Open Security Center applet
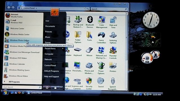Viewport: 180px width, 101px height. pos(89,84)
